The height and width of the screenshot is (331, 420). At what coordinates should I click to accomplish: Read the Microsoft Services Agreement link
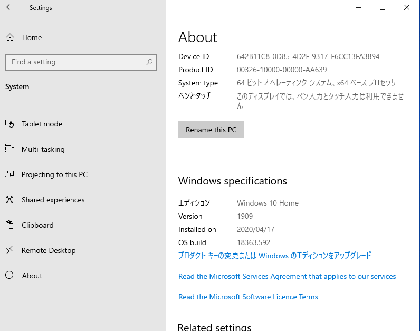click(x=287, y=276)
